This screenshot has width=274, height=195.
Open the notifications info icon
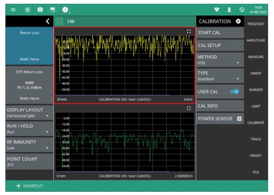pyautogui.click(x=65, y=10)
